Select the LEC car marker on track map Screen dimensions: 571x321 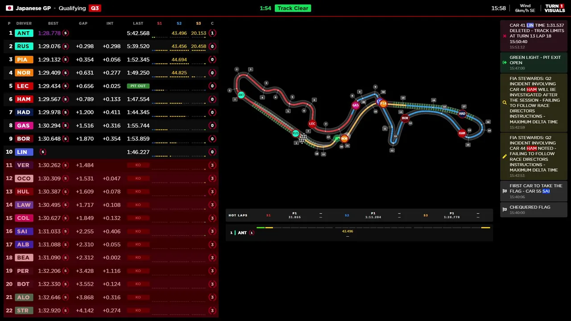pyautogui.click(x=312, y=124)
